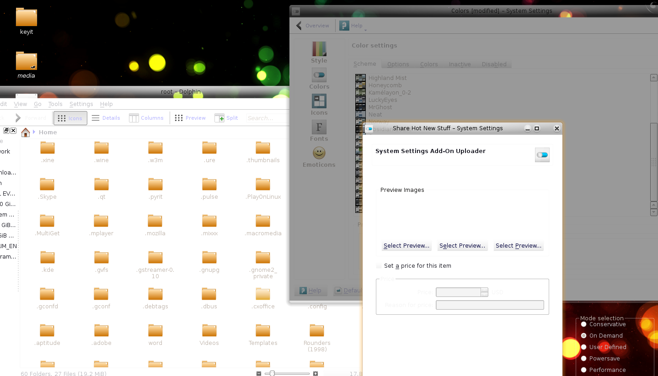Open the Style module in System Settings
The width and height of the screenshot is (658, 376).
pos(319,53)
